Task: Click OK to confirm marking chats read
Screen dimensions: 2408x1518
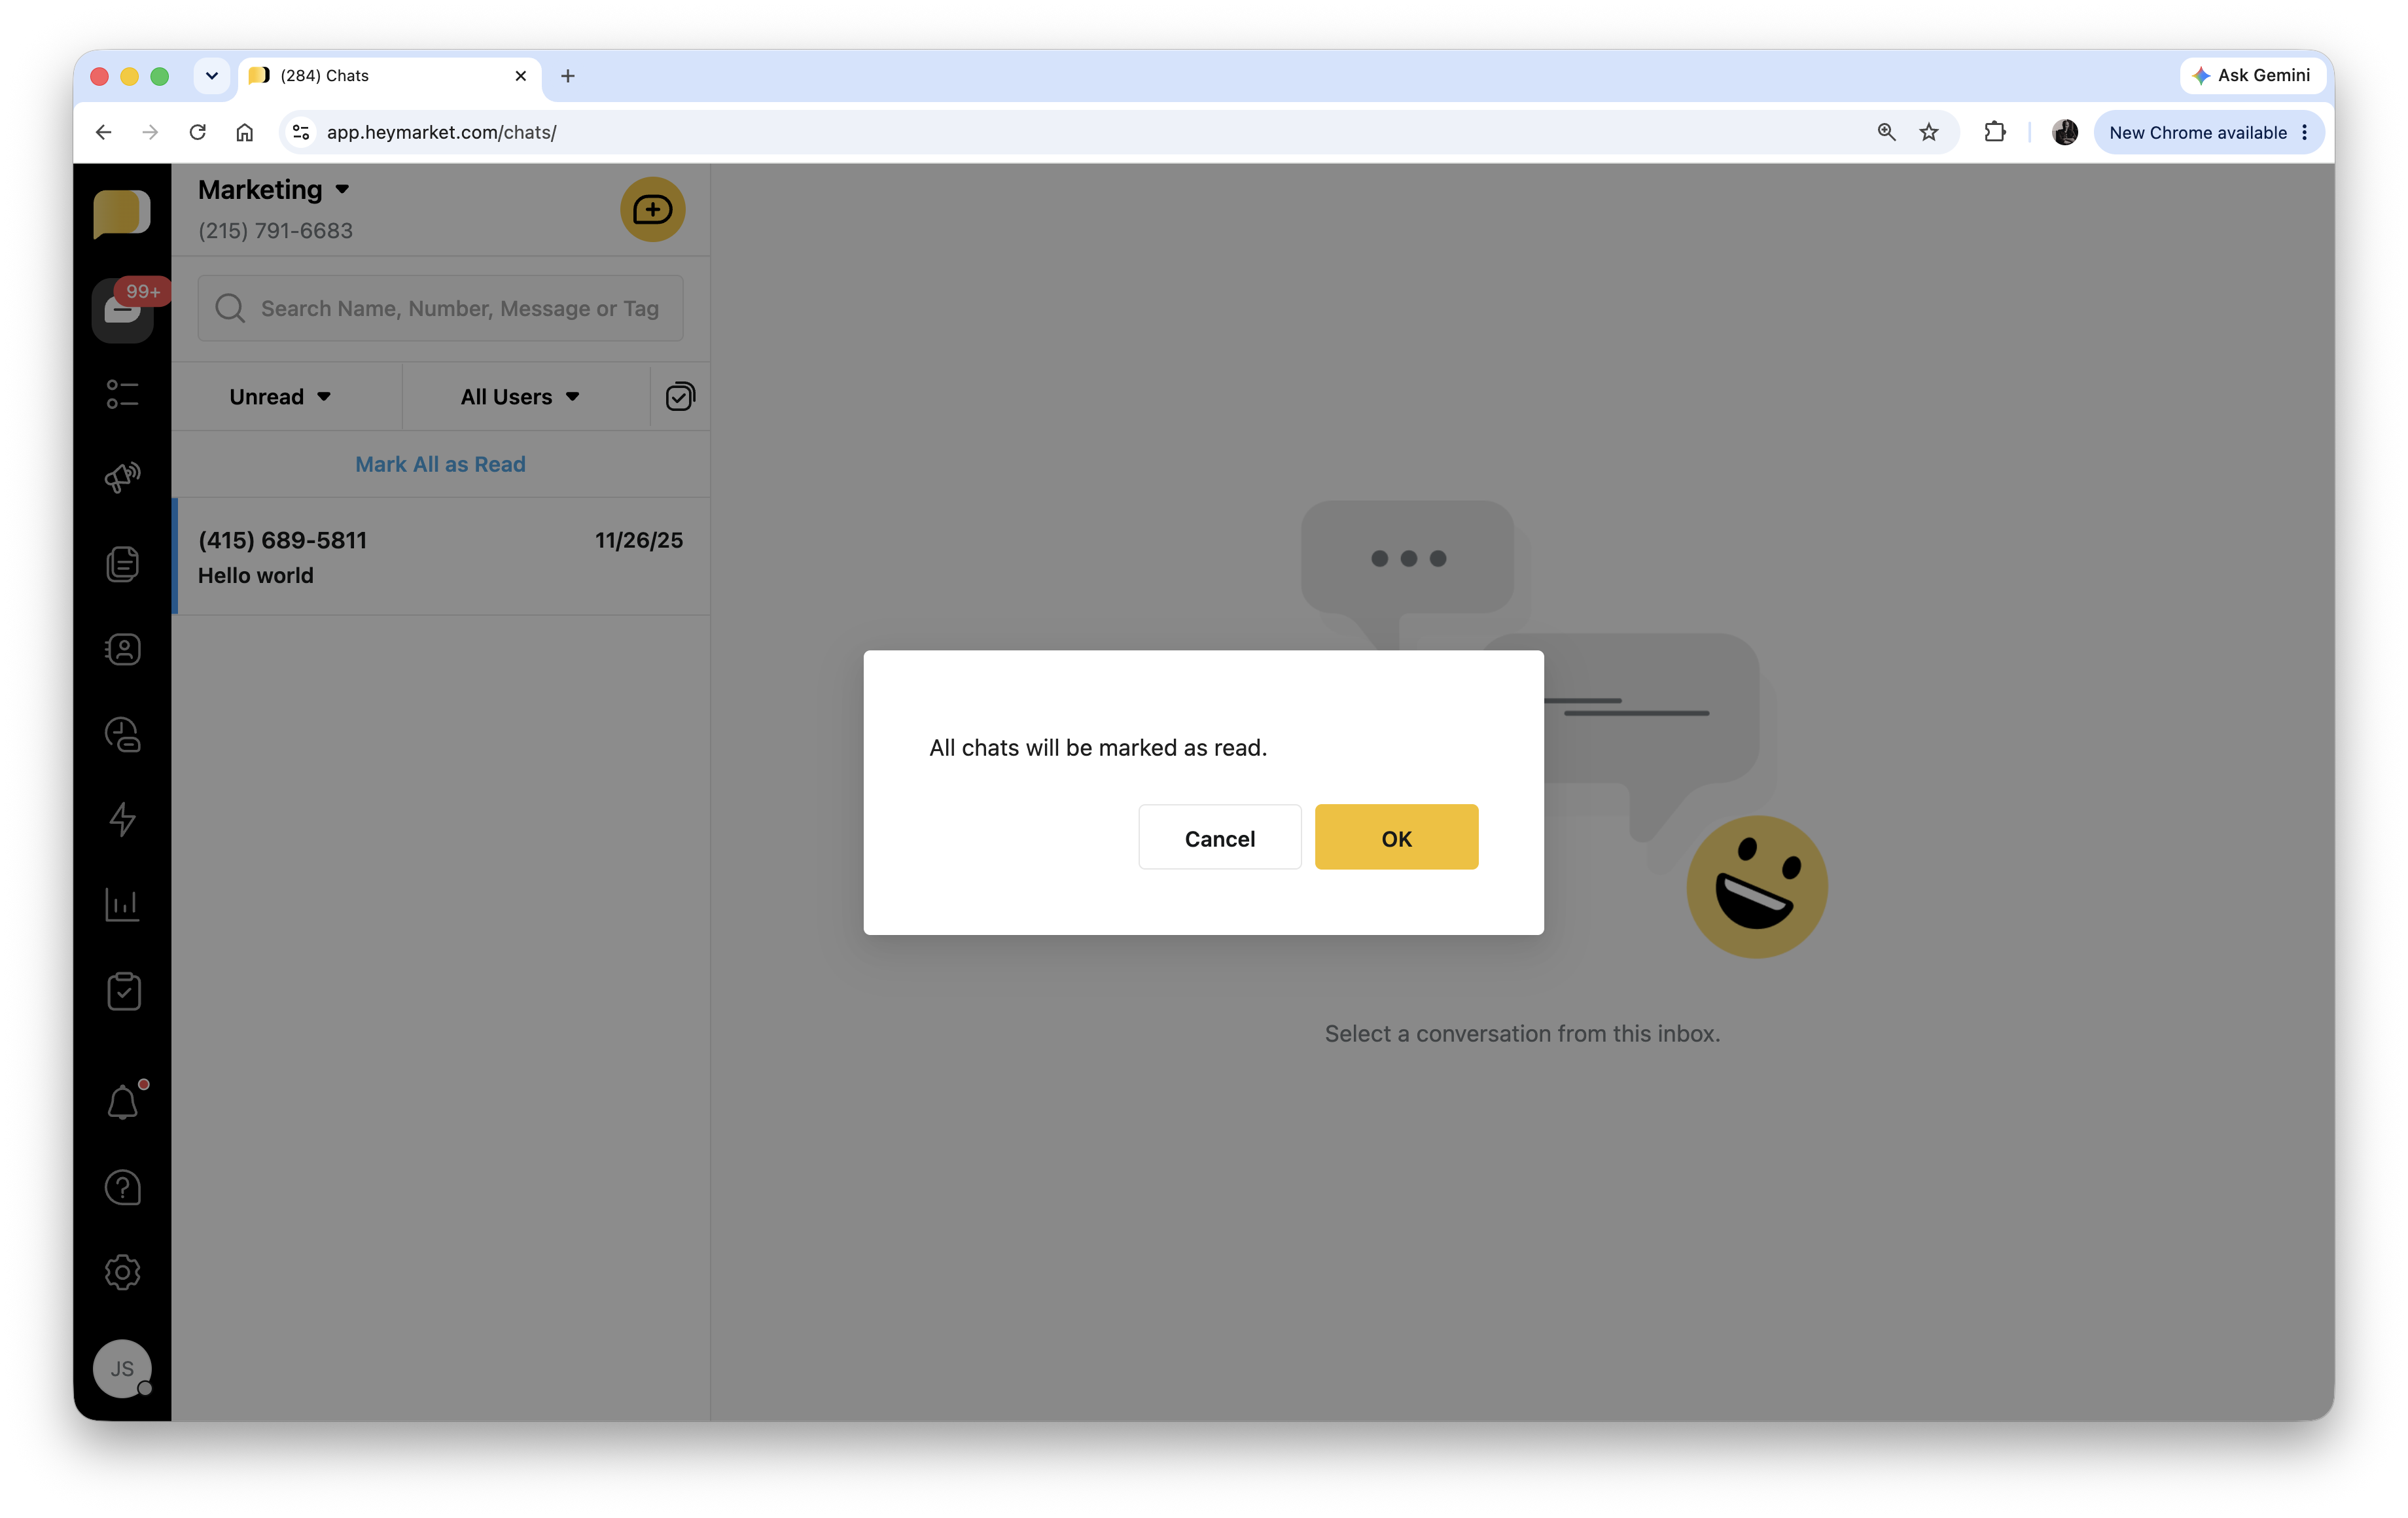Action: pyautogui.click(x=1396, y=838)
